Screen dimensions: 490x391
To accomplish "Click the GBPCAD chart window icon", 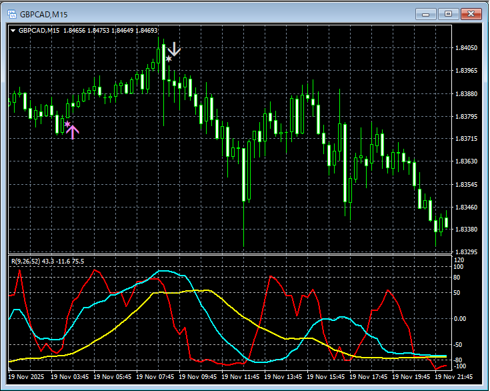I will pos(12,14).
